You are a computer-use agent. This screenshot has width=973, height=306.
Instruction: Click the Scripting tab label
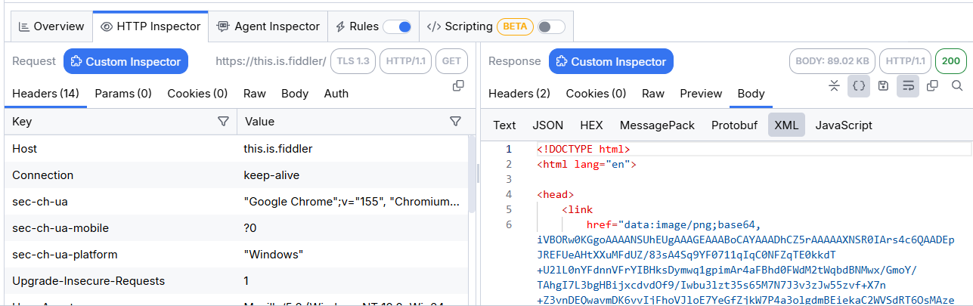pyautogui.click(x=468, y=26)
